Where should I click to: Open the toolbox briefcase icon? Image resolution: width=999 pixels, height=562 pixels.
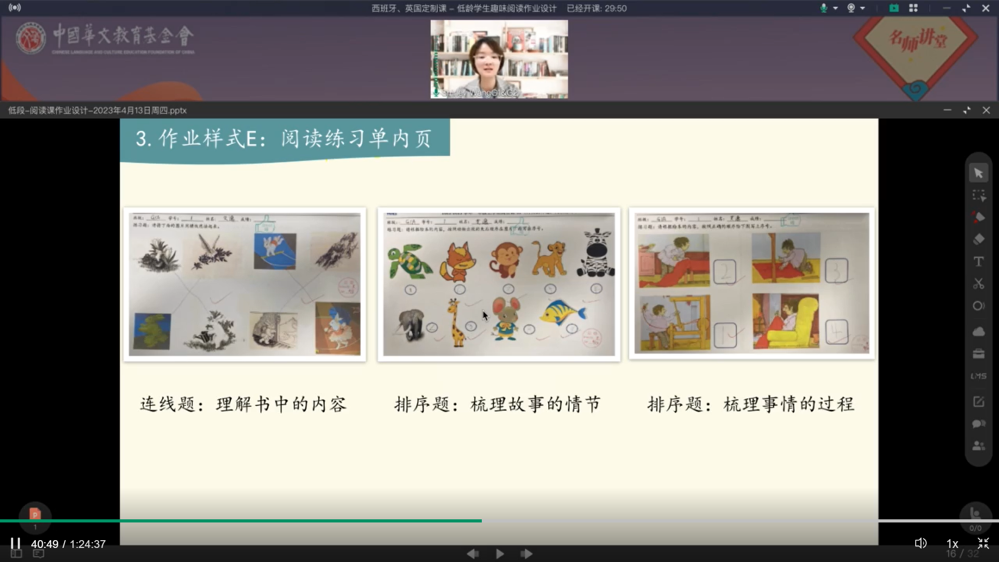point(978,354)
